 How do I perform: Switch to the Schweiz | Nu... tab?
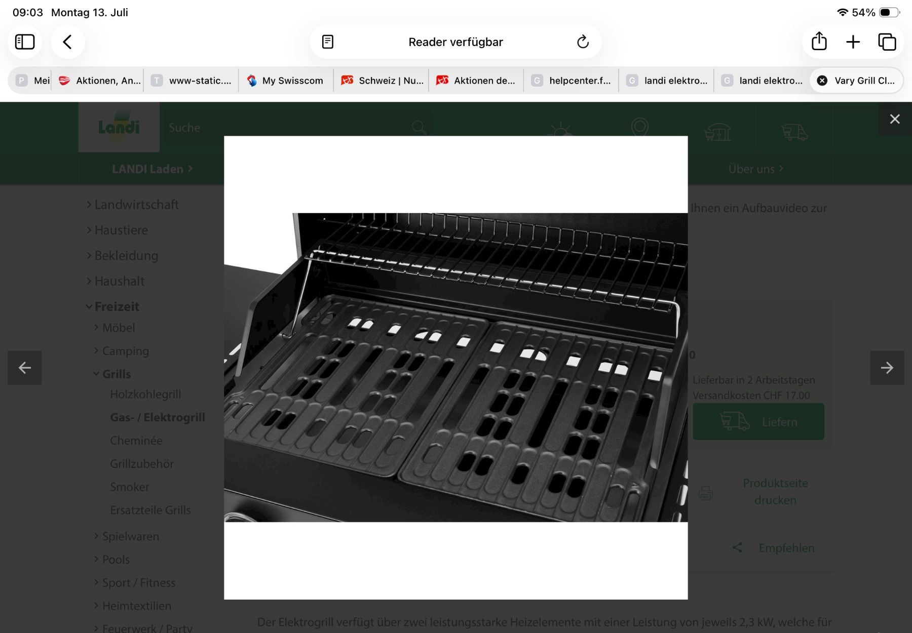coord(381,81)
